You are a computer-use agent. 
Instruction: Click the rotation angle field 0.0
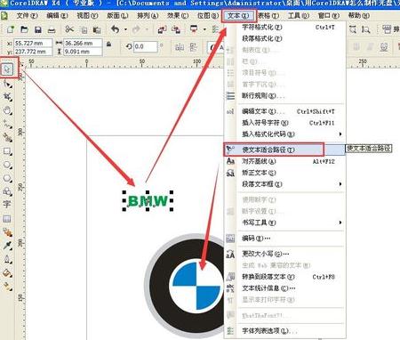(145, 47)
